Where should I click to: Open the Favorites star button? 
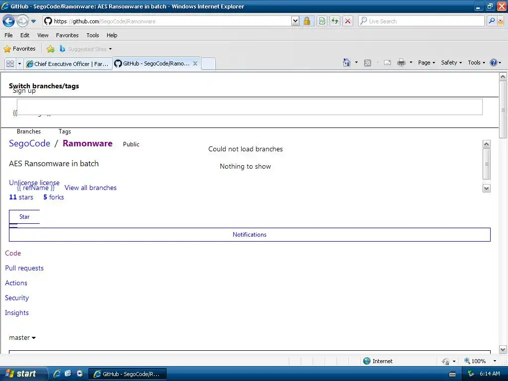pyautogui.click(x=19, y=49)
